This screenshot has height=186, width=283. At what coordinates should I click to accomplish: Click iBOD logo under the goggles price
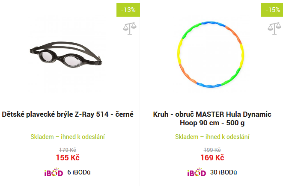click(54, 172)
